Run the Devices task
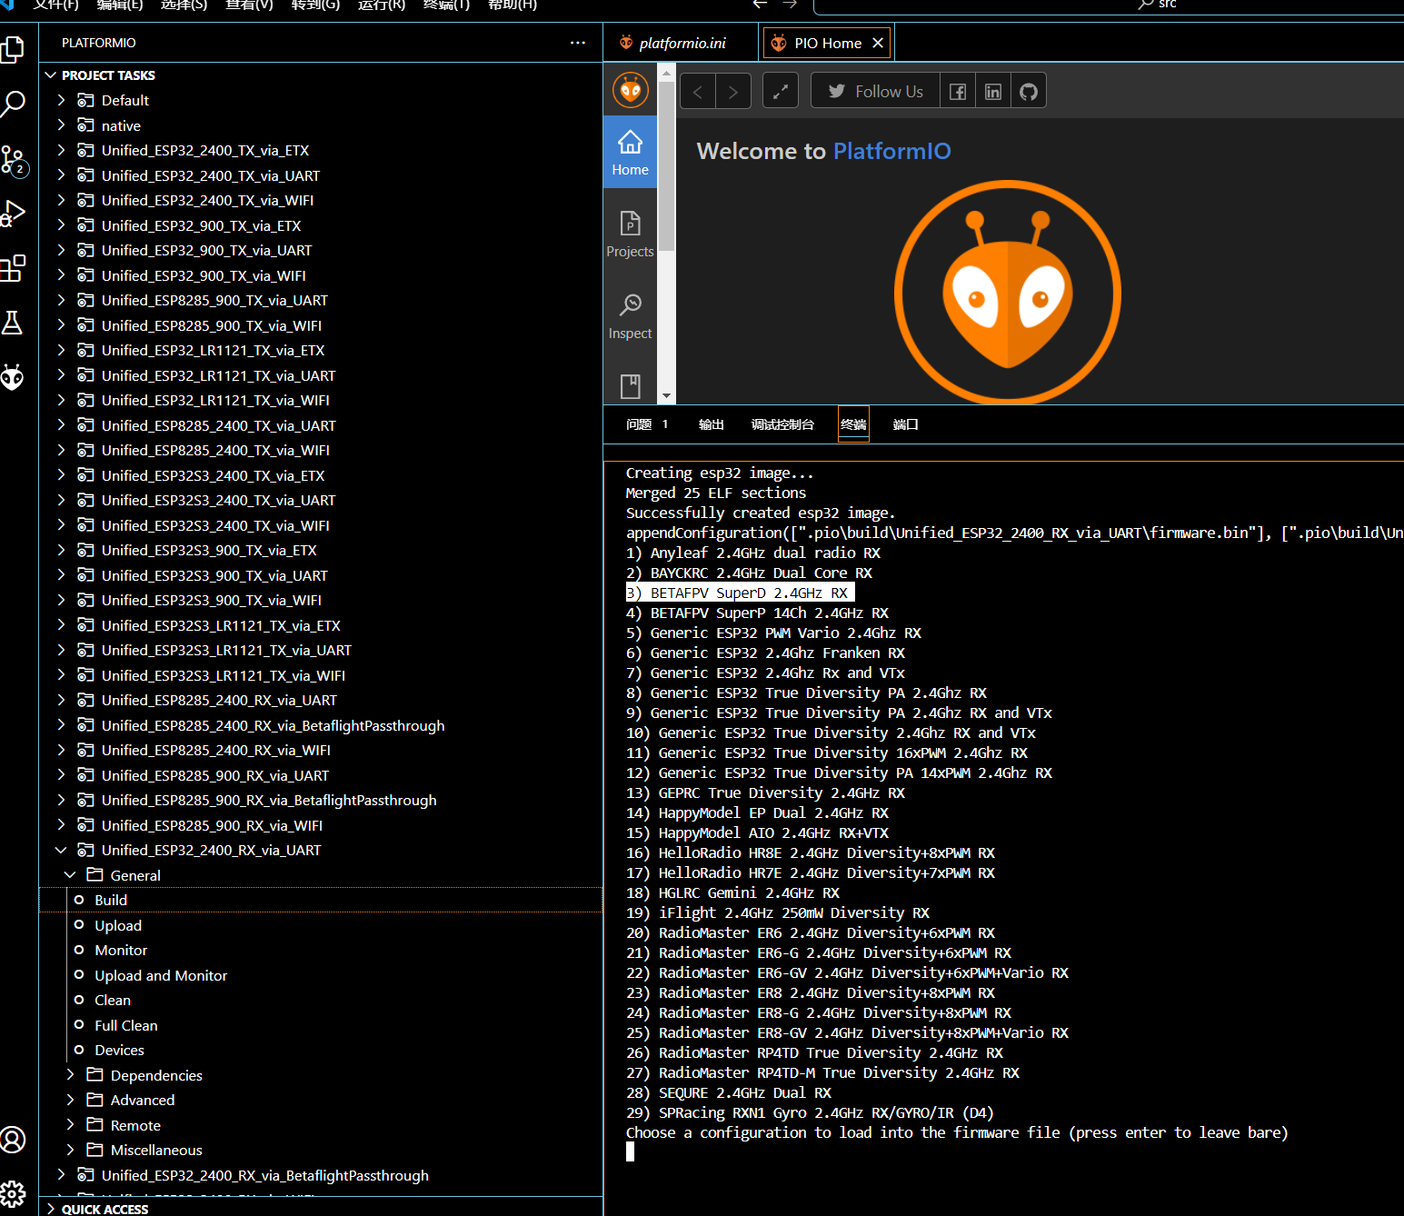This screenshot has height=1216, width=1404. click(x=321, y=1050)
